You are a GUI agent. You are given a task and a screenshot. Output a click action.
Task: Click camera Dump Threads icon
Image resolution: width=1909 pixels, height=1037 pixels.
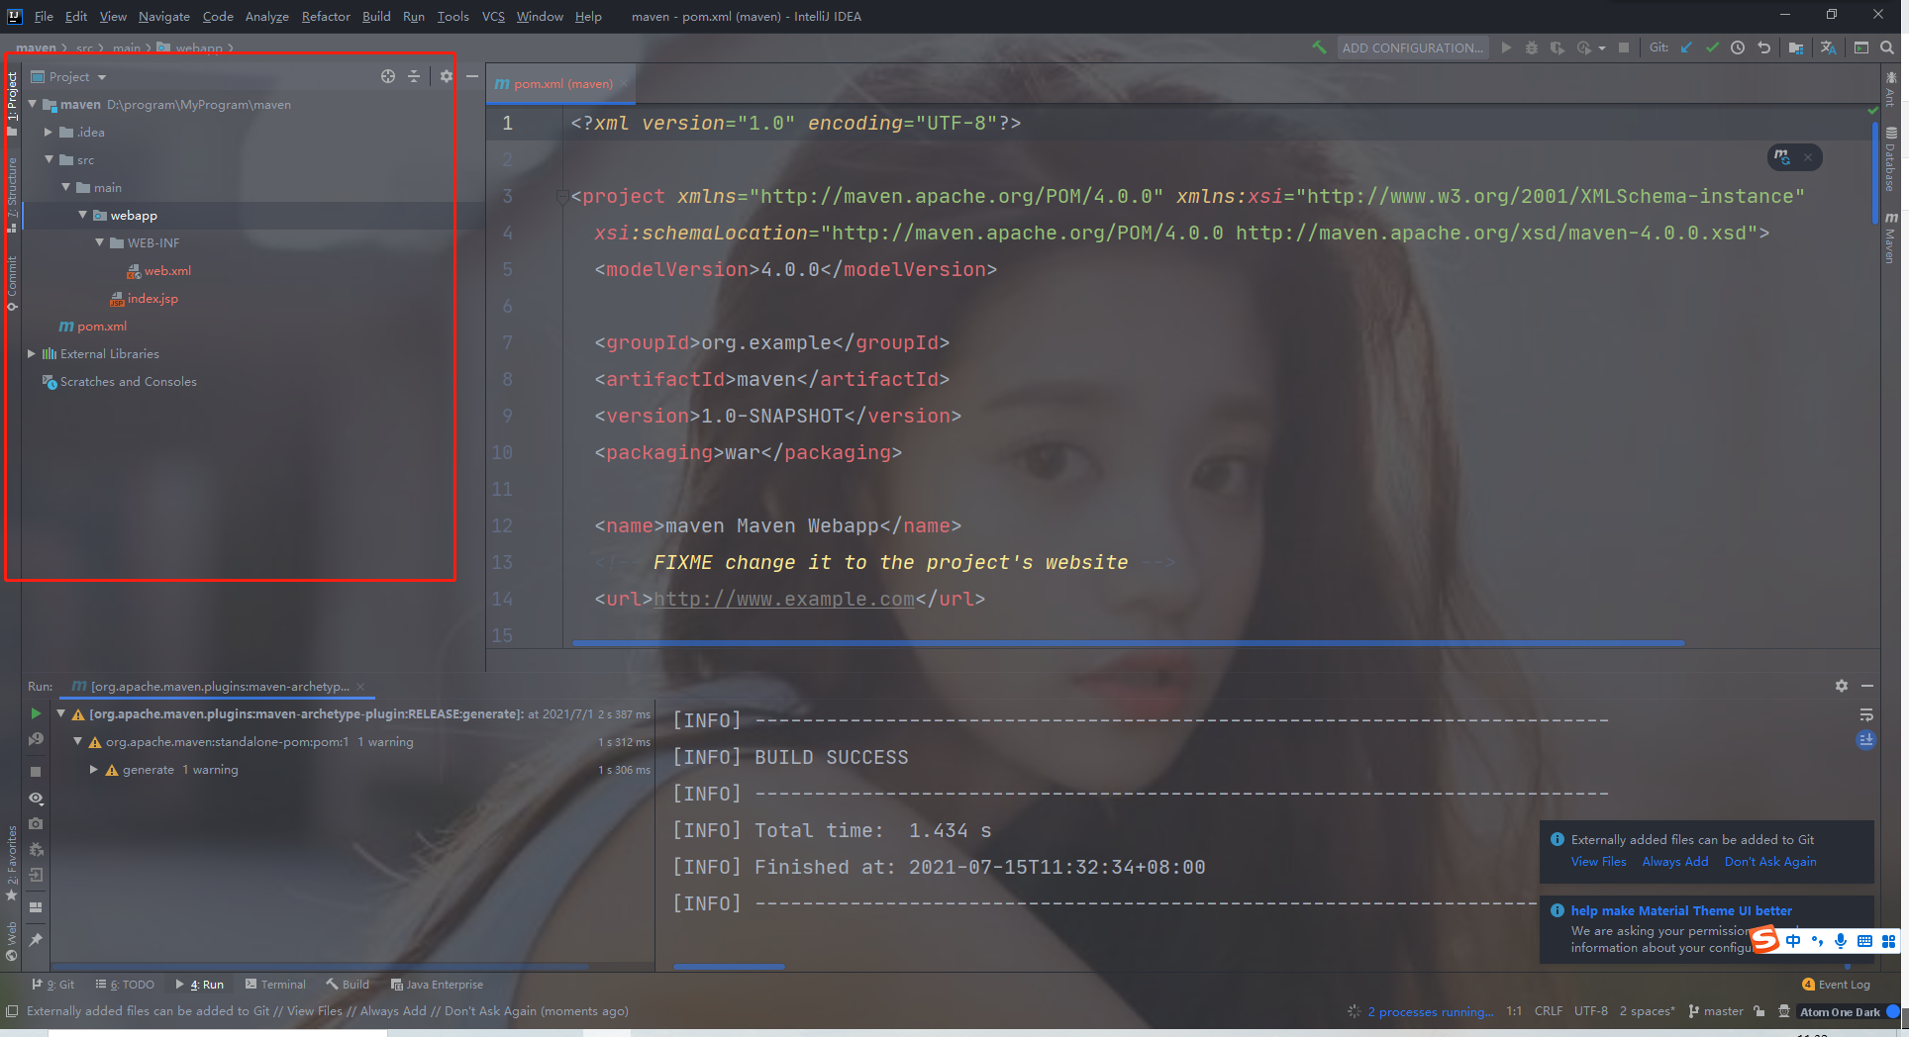click(x=36, y=823)
